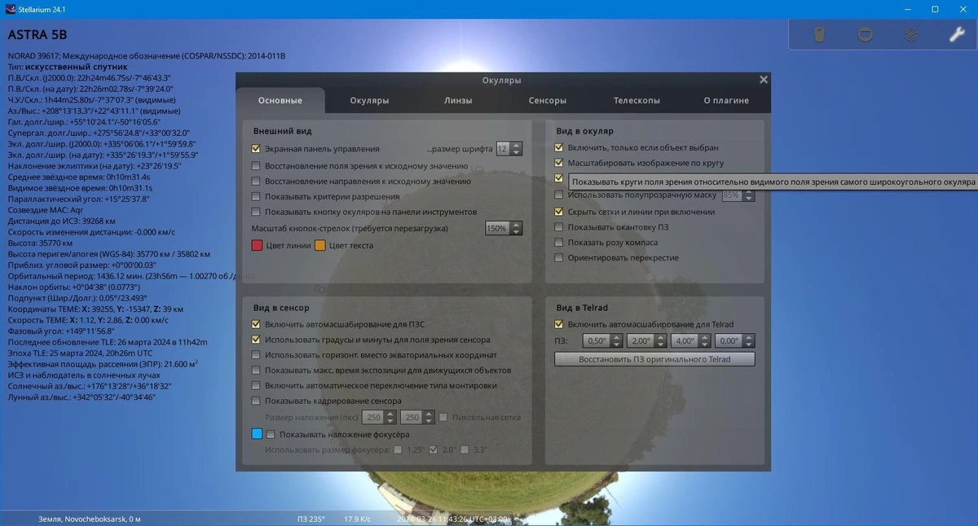
Task: Open the Линзы tab
Action: (458, 100)
